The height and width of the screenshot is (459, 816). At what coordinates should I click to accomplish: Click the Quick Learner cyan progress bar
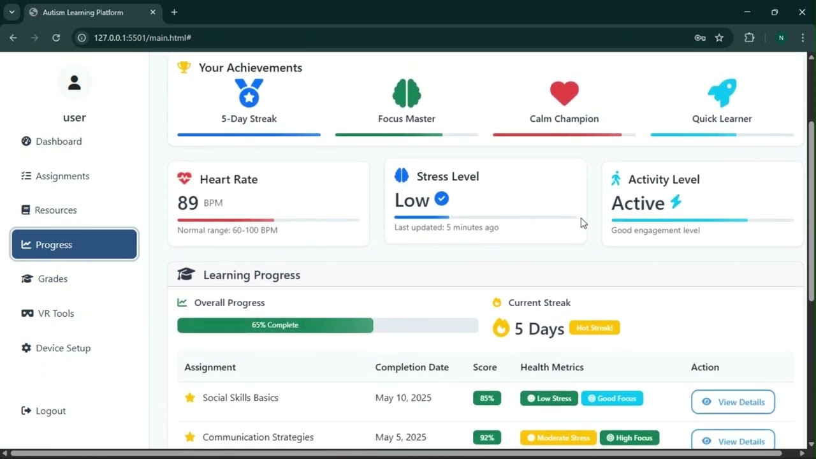click(722, 135)
